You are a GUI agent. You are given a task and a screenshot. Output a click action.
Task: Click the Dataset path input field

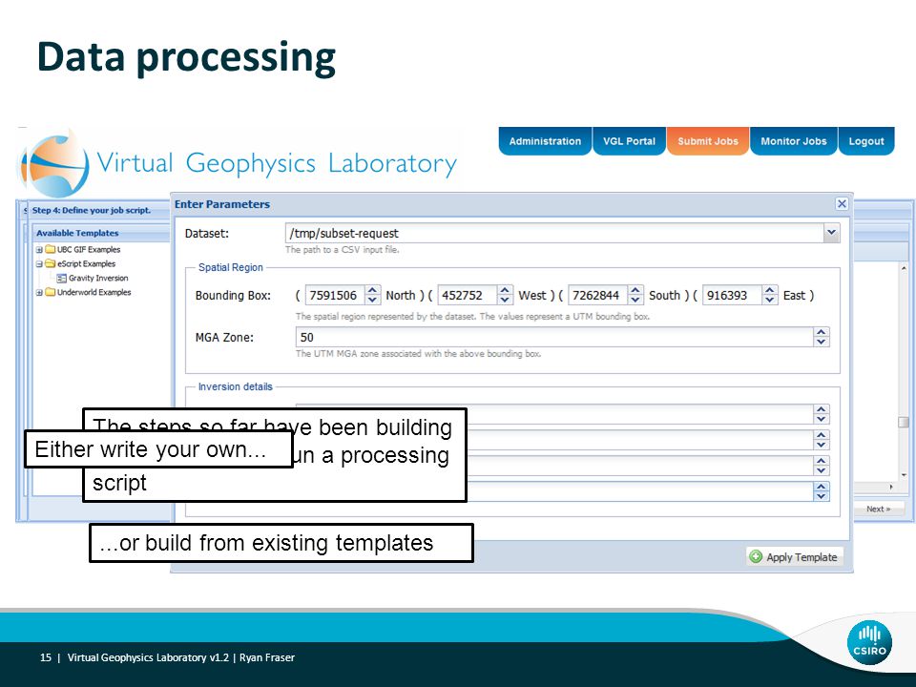click(x=554, y=233)
